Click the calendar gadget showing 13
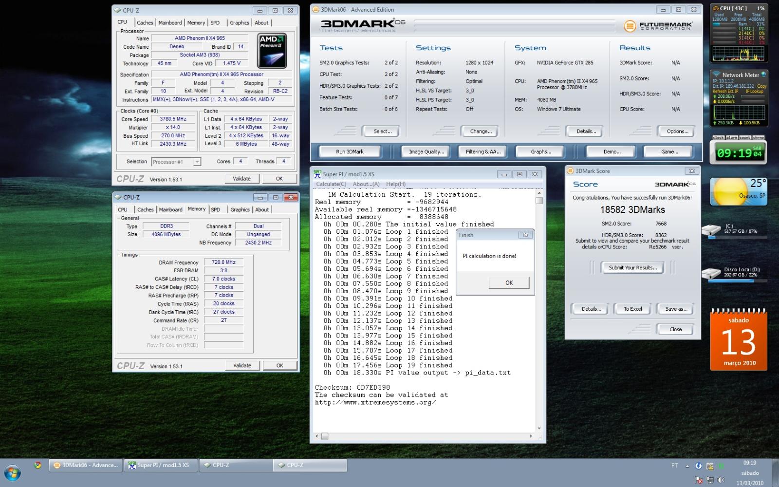Viewport: 779px width, 487px height. [739, 340]
